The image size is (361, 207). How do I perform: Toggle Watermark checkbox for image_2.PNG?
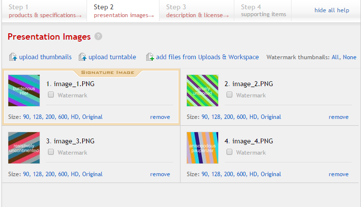230,95
